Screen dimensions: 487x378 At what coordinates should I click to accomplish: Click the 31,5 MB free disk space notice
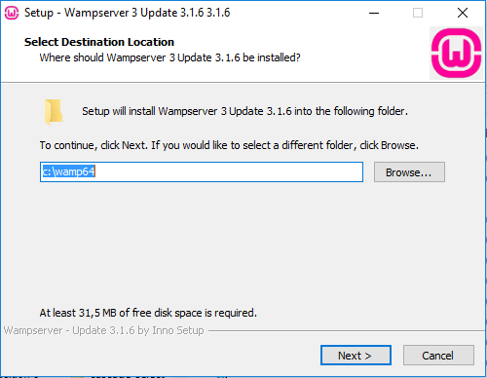tap(148, 313)
